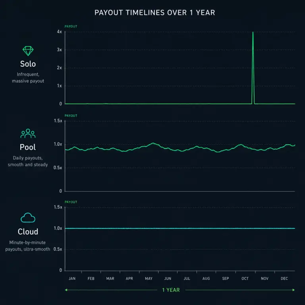
Task: Click the APR month label
Action: point(129,278)
